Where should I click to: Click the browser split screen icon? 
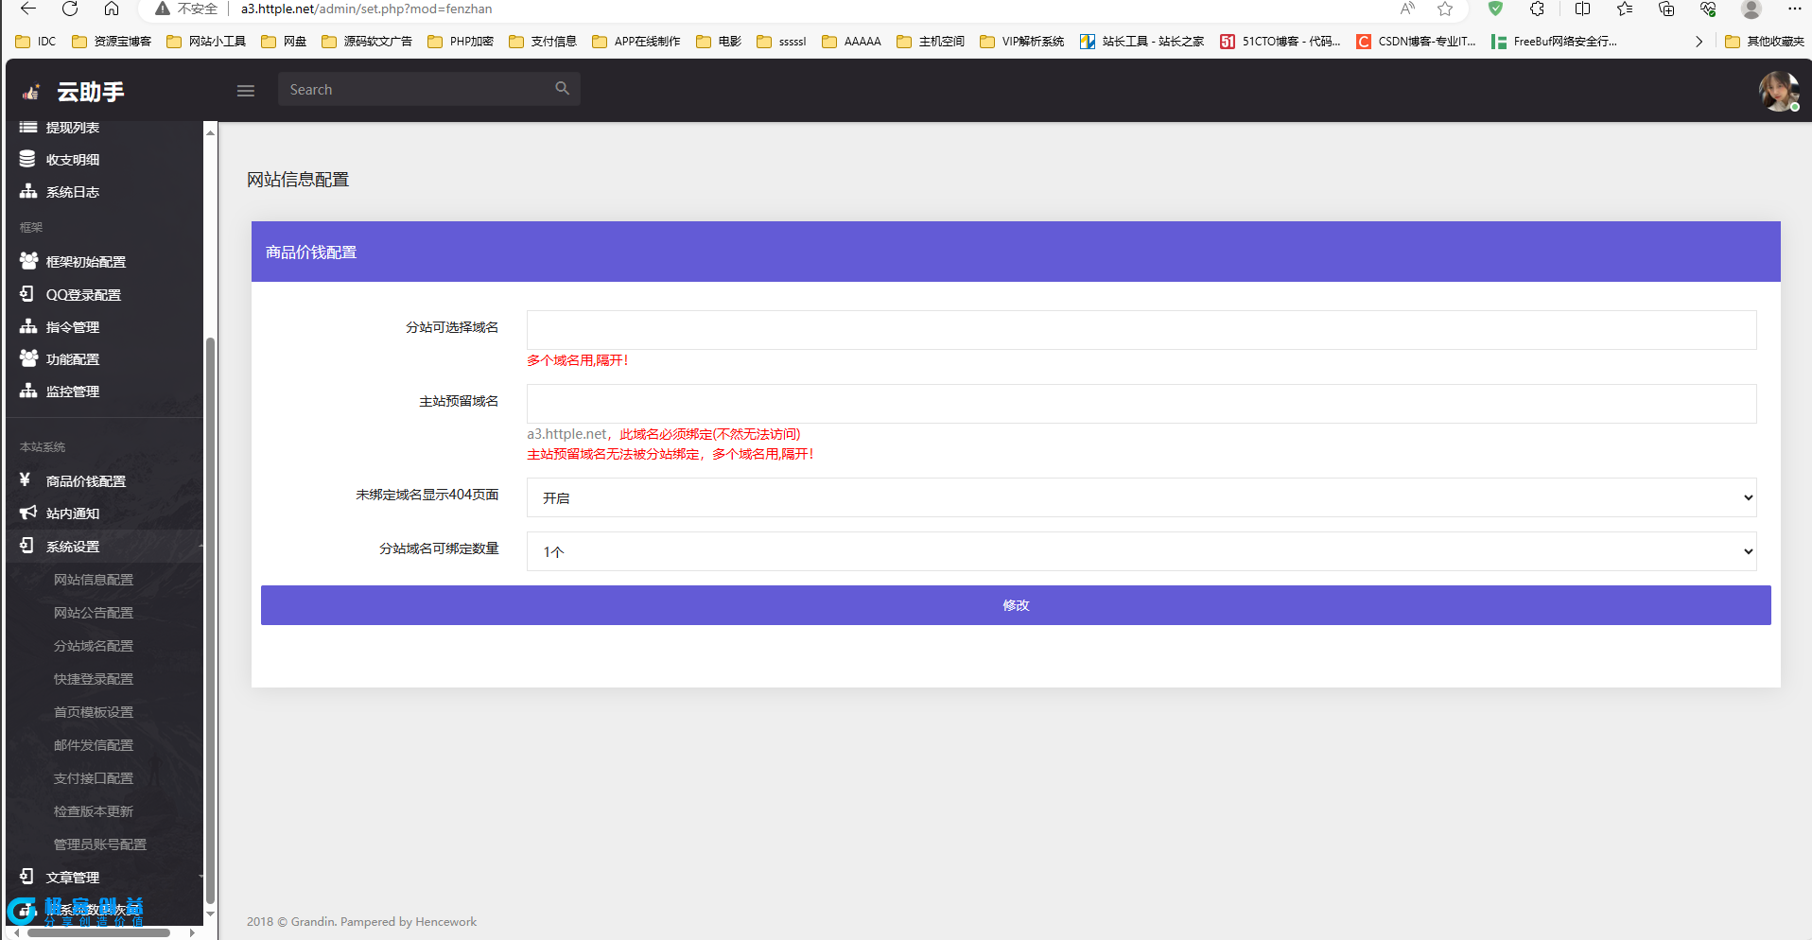1582,9
